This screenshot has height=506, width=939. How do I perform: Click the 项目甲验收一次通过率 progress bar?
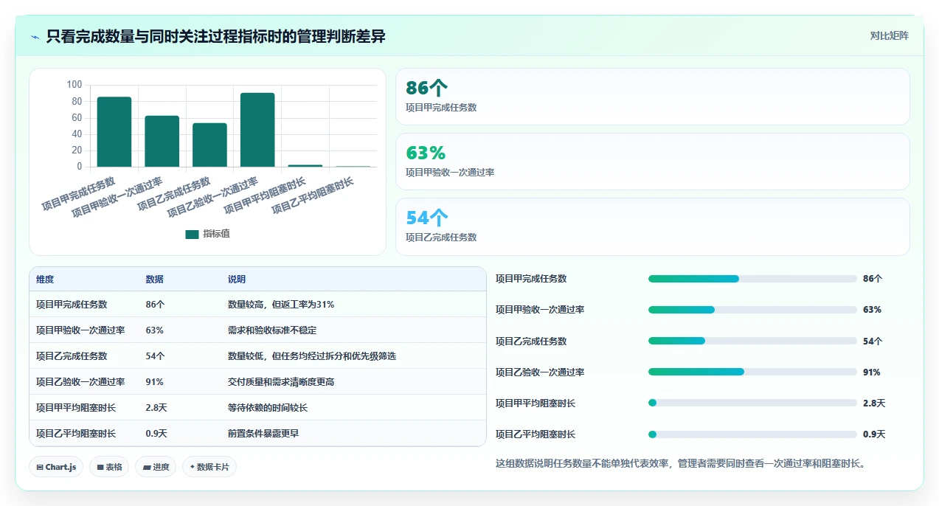pyautogui.click(x=752, y=310)
